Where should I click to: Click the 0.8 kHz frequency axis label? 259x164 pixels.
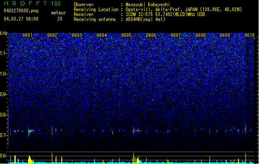point(4,115)
